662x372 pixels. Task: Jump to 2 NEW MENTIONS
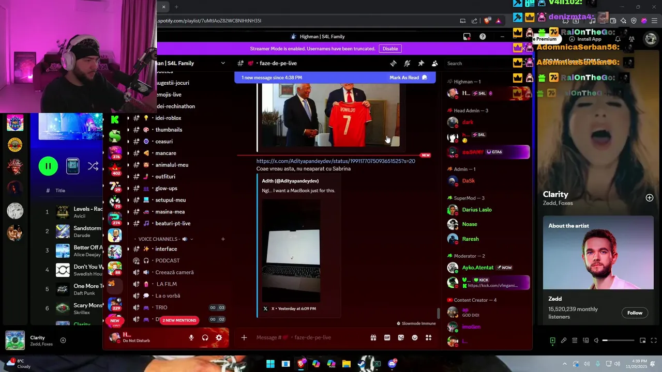[x=179, y=320]
